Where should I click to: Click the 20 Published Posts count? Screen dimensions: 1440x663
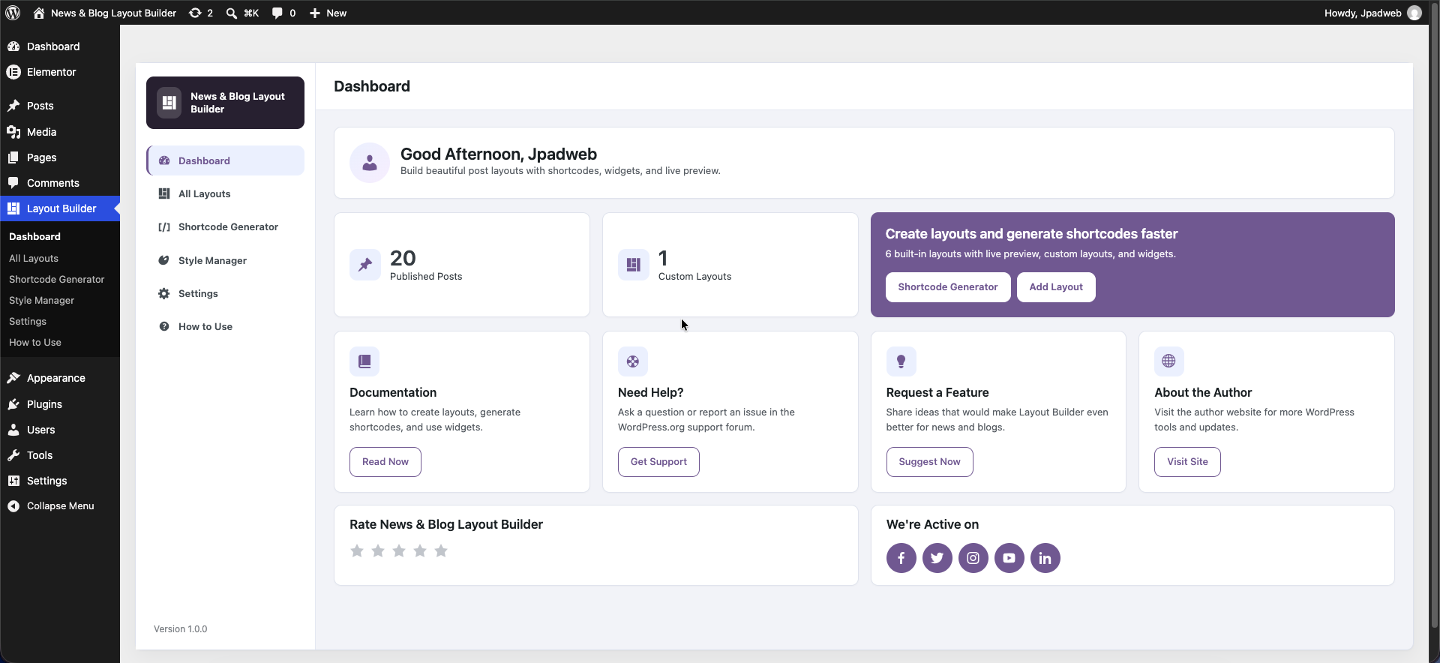pyautogui.click(x=403, y=258)
